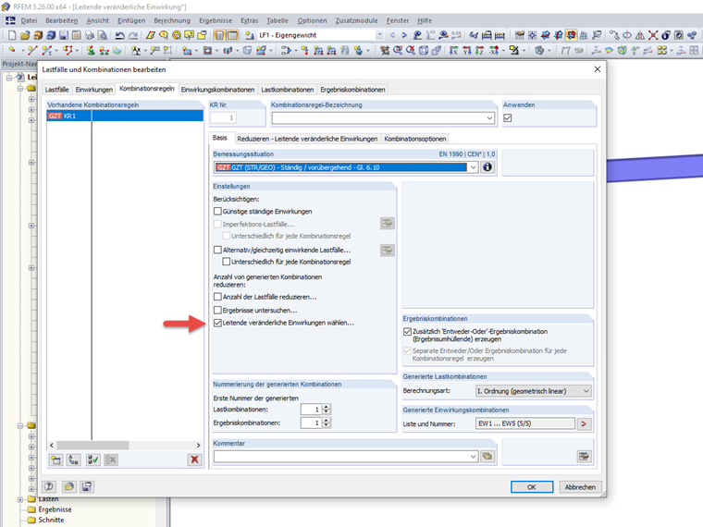
Task: Increase the Lastkombinationen start number spinner
Action: click(x=327, y=407)
